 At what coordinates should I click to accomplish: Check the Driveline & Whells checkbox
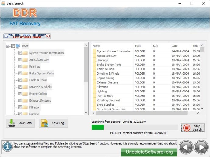click(x=20, y=87)
